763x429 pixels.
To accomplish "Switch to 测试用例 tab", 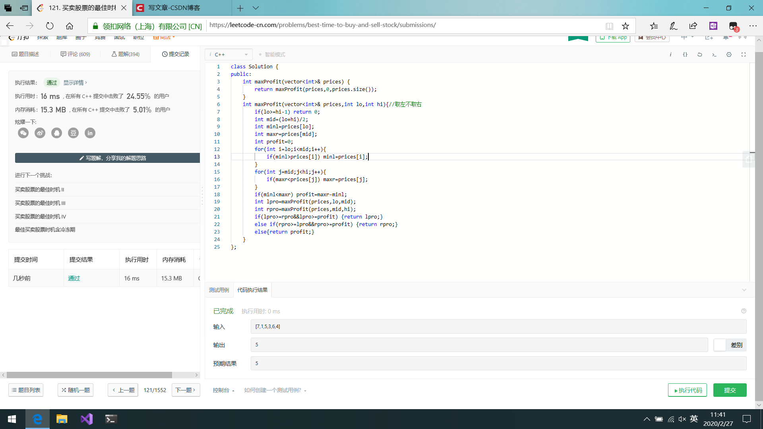I will (x=219, y=290).
